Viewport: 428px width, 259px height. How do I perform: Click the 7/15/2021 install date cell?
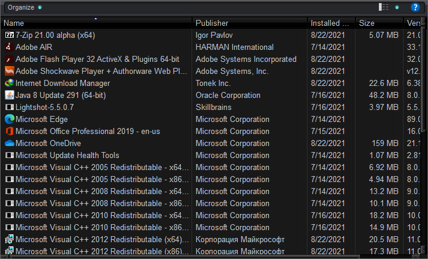pyautogui.click(x=328, y=131)
